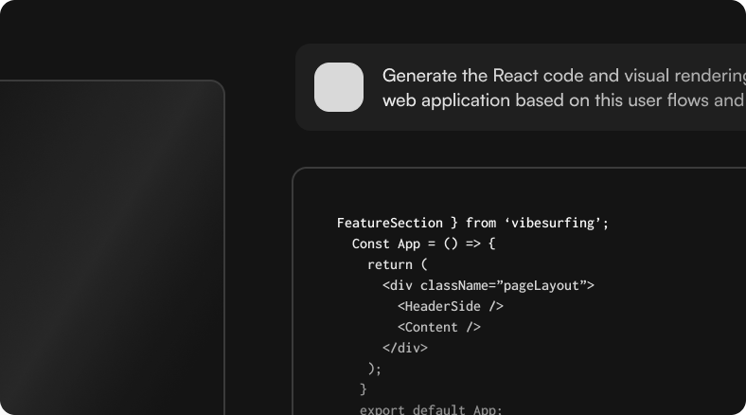The height and width of the screenshot is (415, 746).
Task: Select the div className="pageLayout" line
Action: click(x=488, y=285)
